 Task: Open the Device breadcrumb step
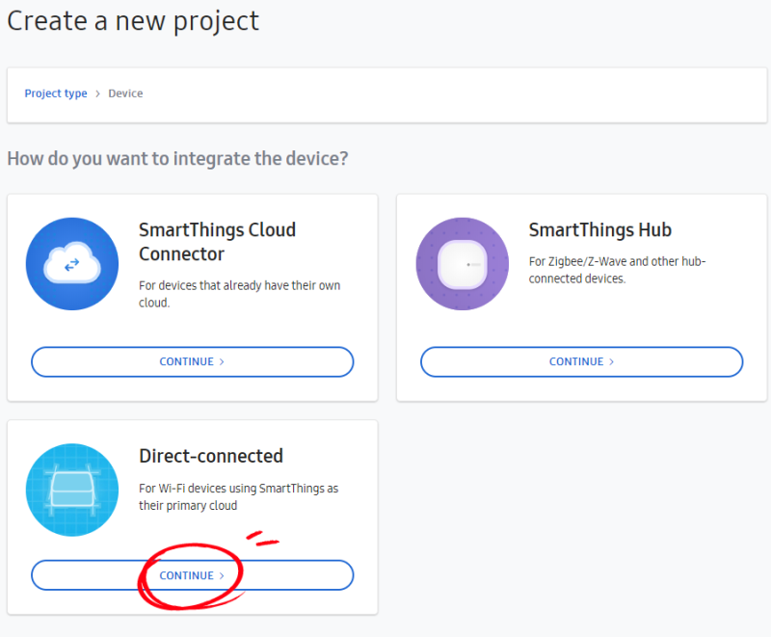pyautogui.click(x=125, y=93)
